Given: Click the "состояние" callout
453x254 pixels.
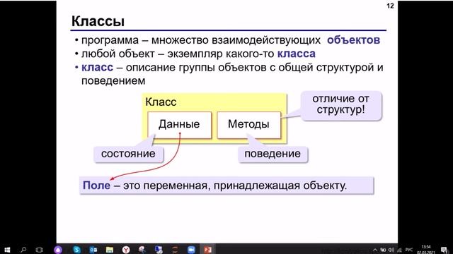Looking at the screenshot, I should coord(128,154).
